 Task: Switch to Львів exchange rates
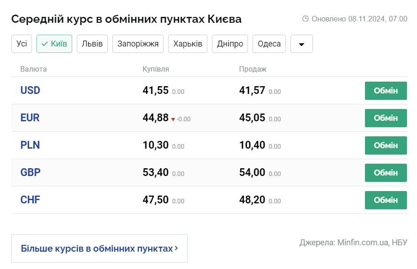click(x=92, y=44)
